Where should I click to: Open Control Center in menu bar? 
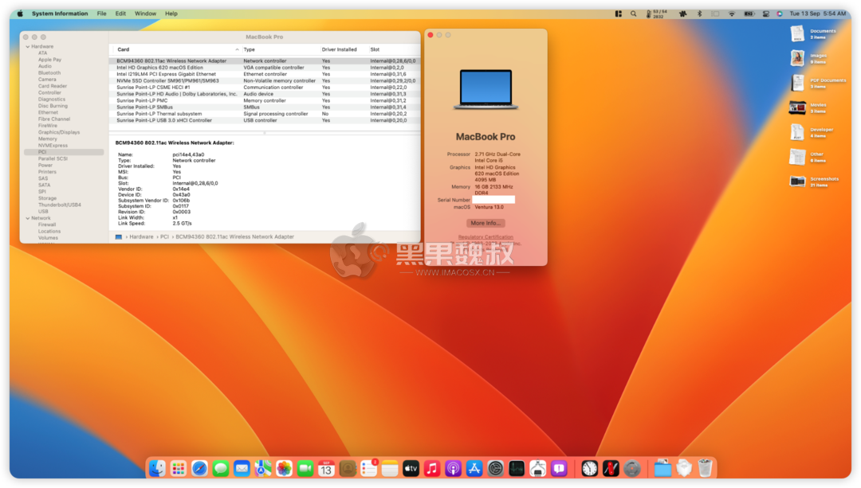766,14
